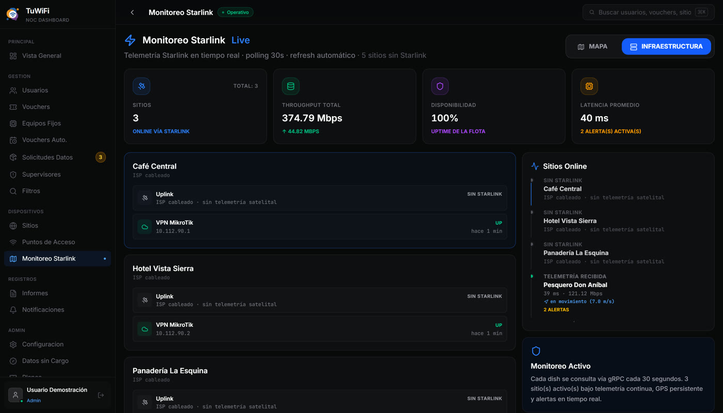Click the Usuarios people icon
Screen dimensions: 723x413
coord(13,90)
